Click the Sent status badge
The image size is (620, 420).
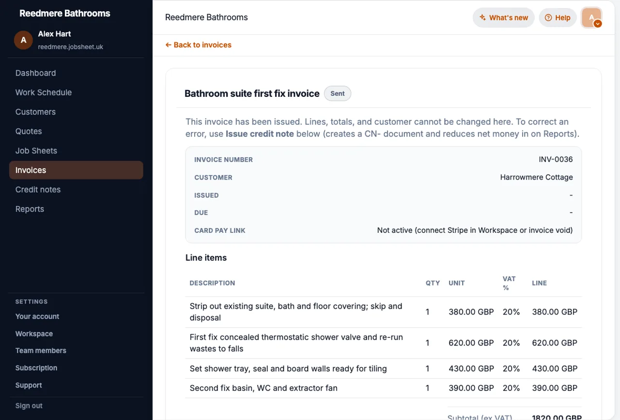click(x=338, y=94)
